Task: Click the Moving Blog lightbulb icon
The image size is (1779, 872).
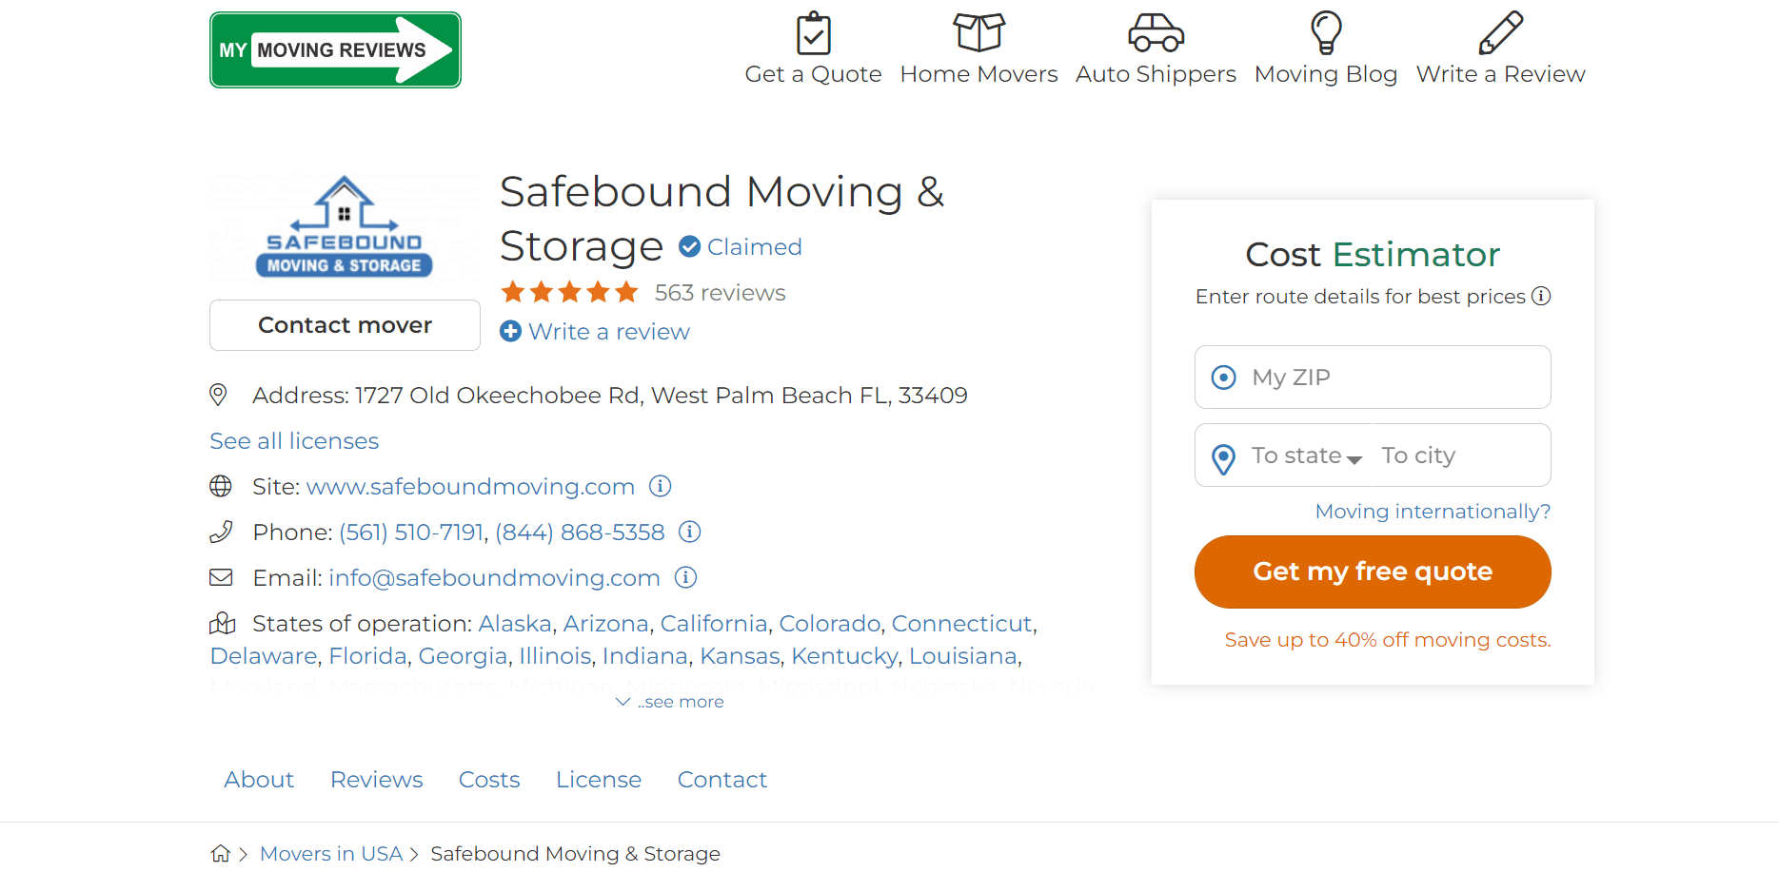Action: (x=1326, y=33)
